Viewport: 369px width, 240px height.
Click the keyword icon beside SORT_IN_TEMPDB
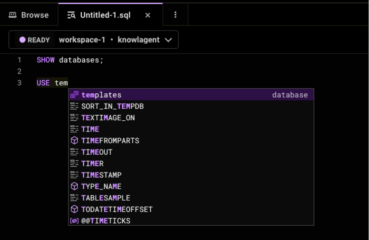click(x=74, y=106)
